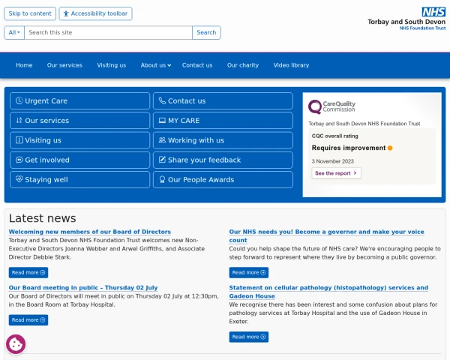Image resolution: width=450 pixels, height=360 pixels.
Task: Click the '3 November 2023' date text
Action: (333, 161)
